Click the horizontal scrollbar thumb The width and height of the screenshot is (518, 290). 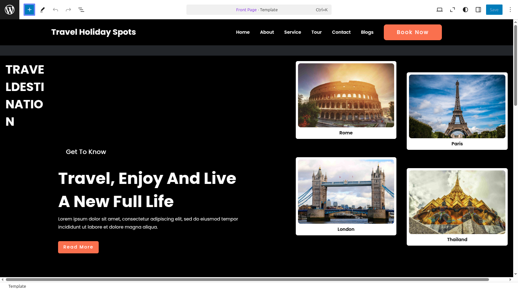(x=247, y=280)
